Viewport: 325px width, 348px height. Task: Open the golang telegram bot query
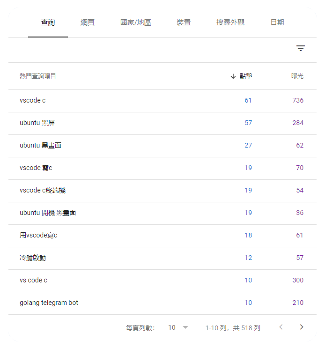[162, 303]
